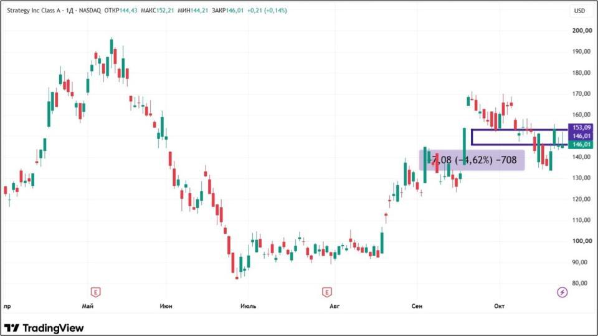Select the green 146,01 last price label
Screen dimensions: 598x336
click(x=581, y=145)
